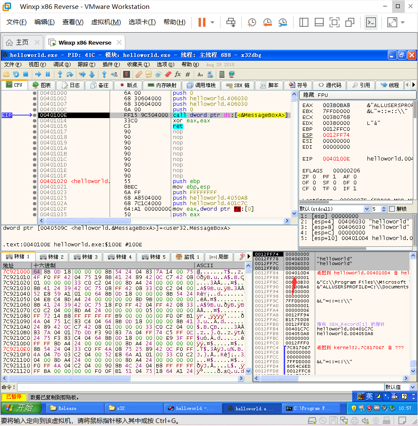Toggle the CF flag value
The height and width of the screenshot is (426, 418).
pos(314,189)
